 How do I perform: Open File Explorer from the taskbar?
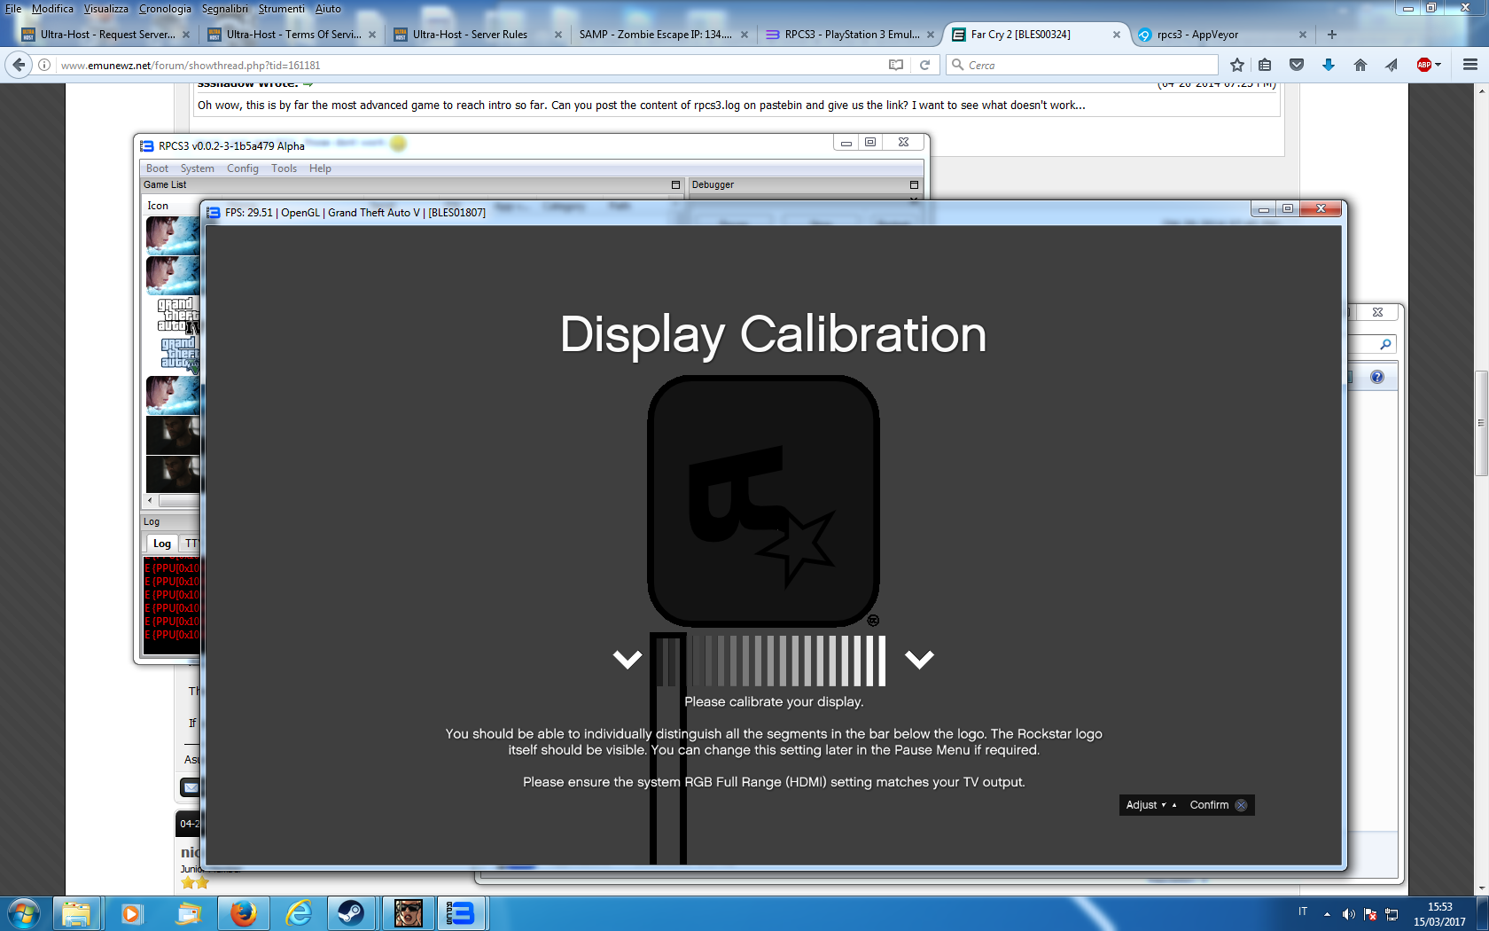pyautogui.click(x=76, y=913)
